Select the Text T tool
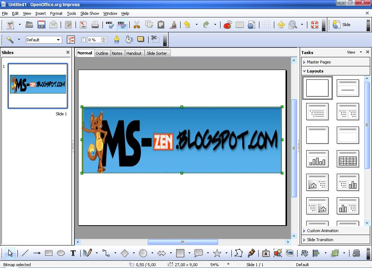Viewport: 372px width, 268px height. click(73, 253)
